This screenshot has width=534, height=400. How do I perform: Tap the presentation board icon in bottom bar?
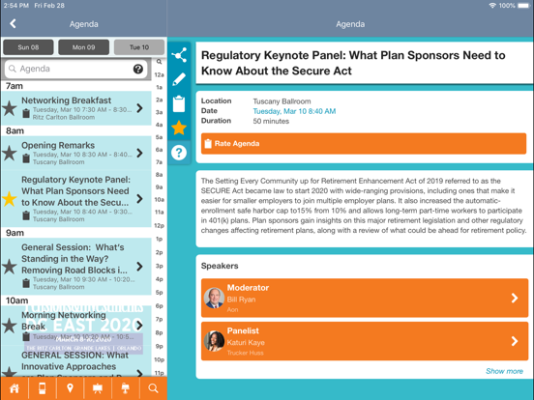click(x=98, y=388)
